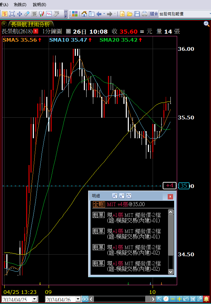Click 全刪 to delete all orders
The width and height of the screenshot is (211, 304).
point(99,204)
